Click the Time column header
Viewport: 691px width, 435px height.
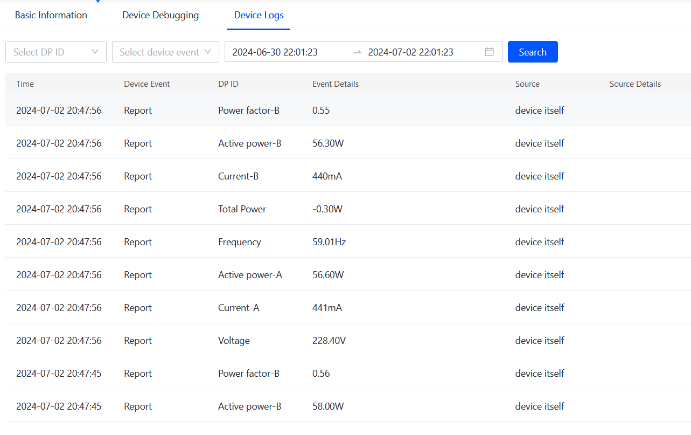[25, 84]
